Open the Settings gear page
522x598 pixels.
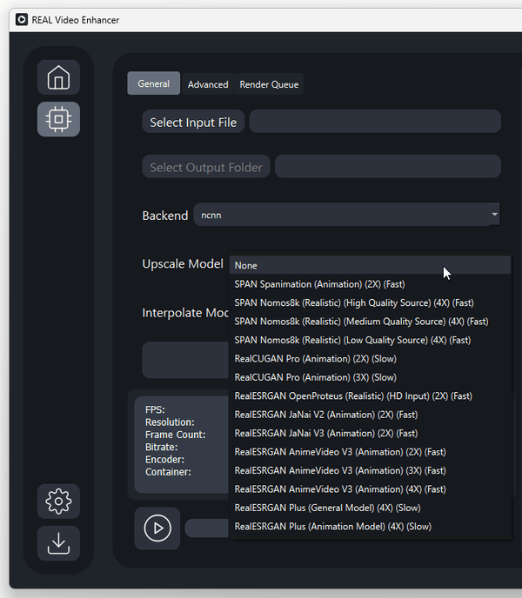pyautogui.click(x=58, y=502)
